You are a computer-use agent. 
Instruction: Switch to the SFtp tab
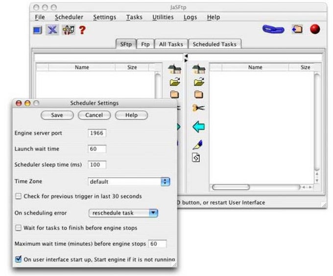point(126,44)
